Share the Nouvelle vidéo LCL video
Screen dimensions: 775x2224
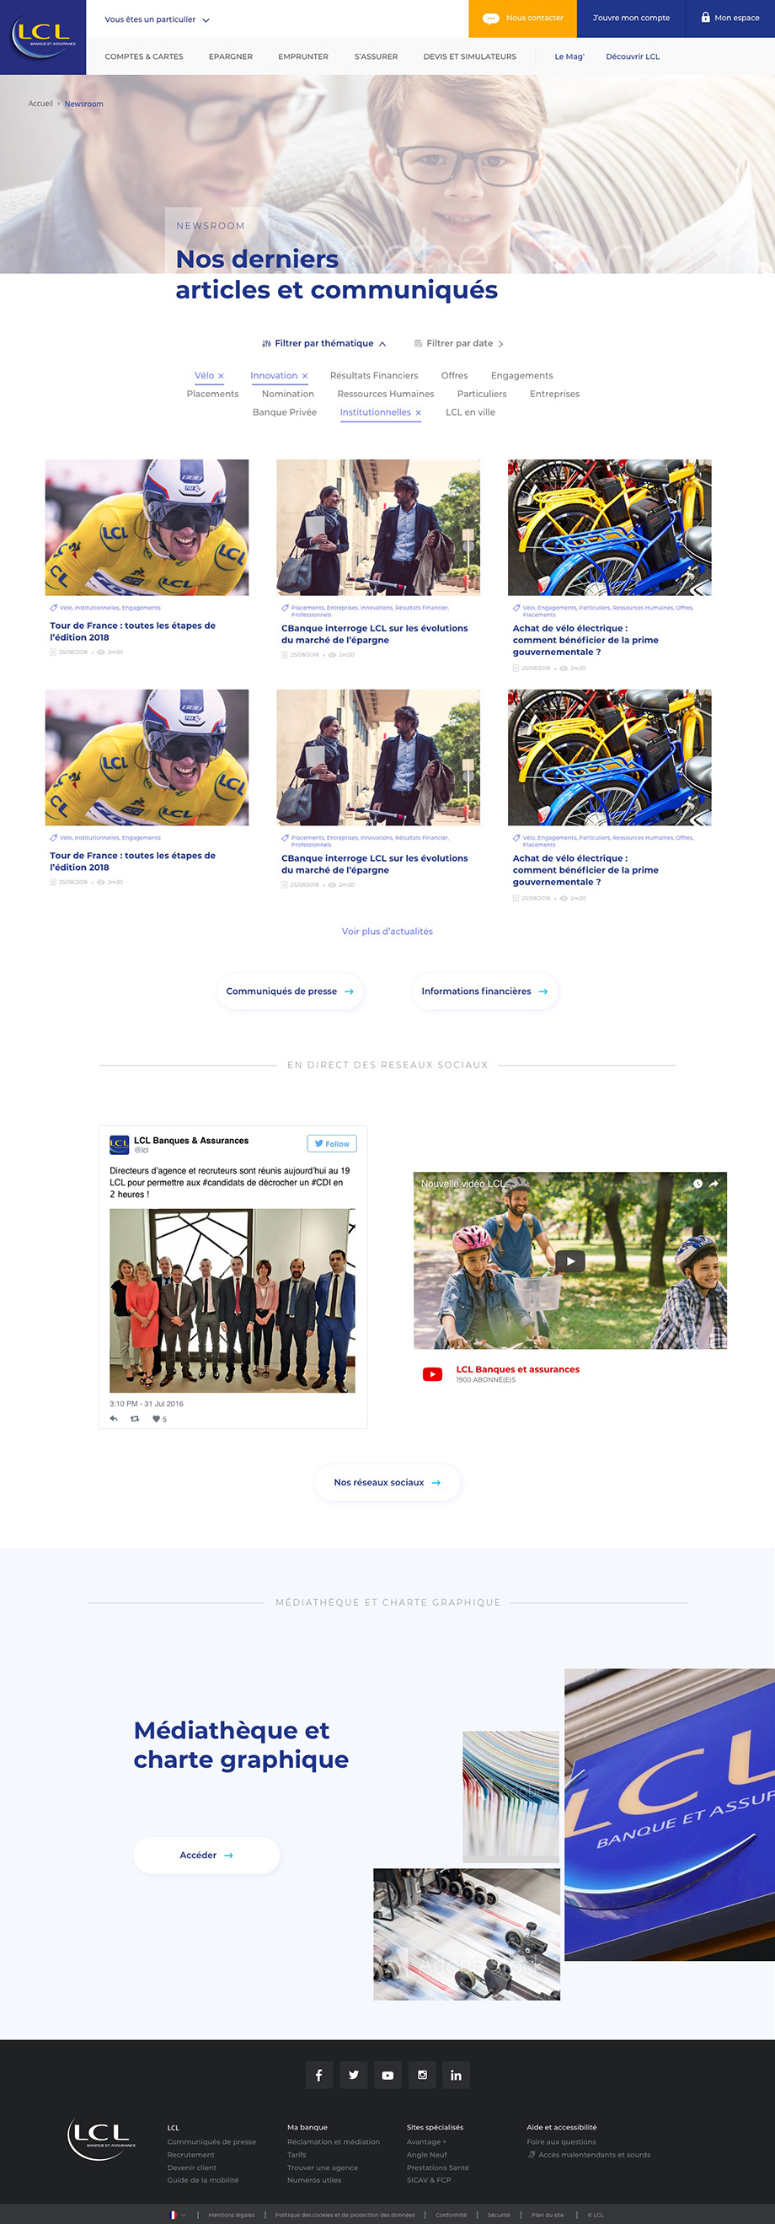714,1184
